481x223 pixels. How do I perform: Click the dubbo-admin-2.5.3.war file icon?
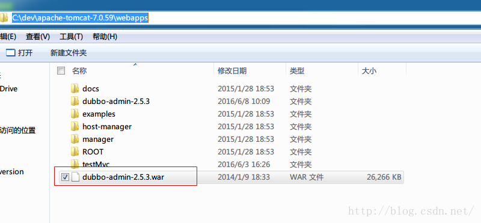click(x=76, y=177)
